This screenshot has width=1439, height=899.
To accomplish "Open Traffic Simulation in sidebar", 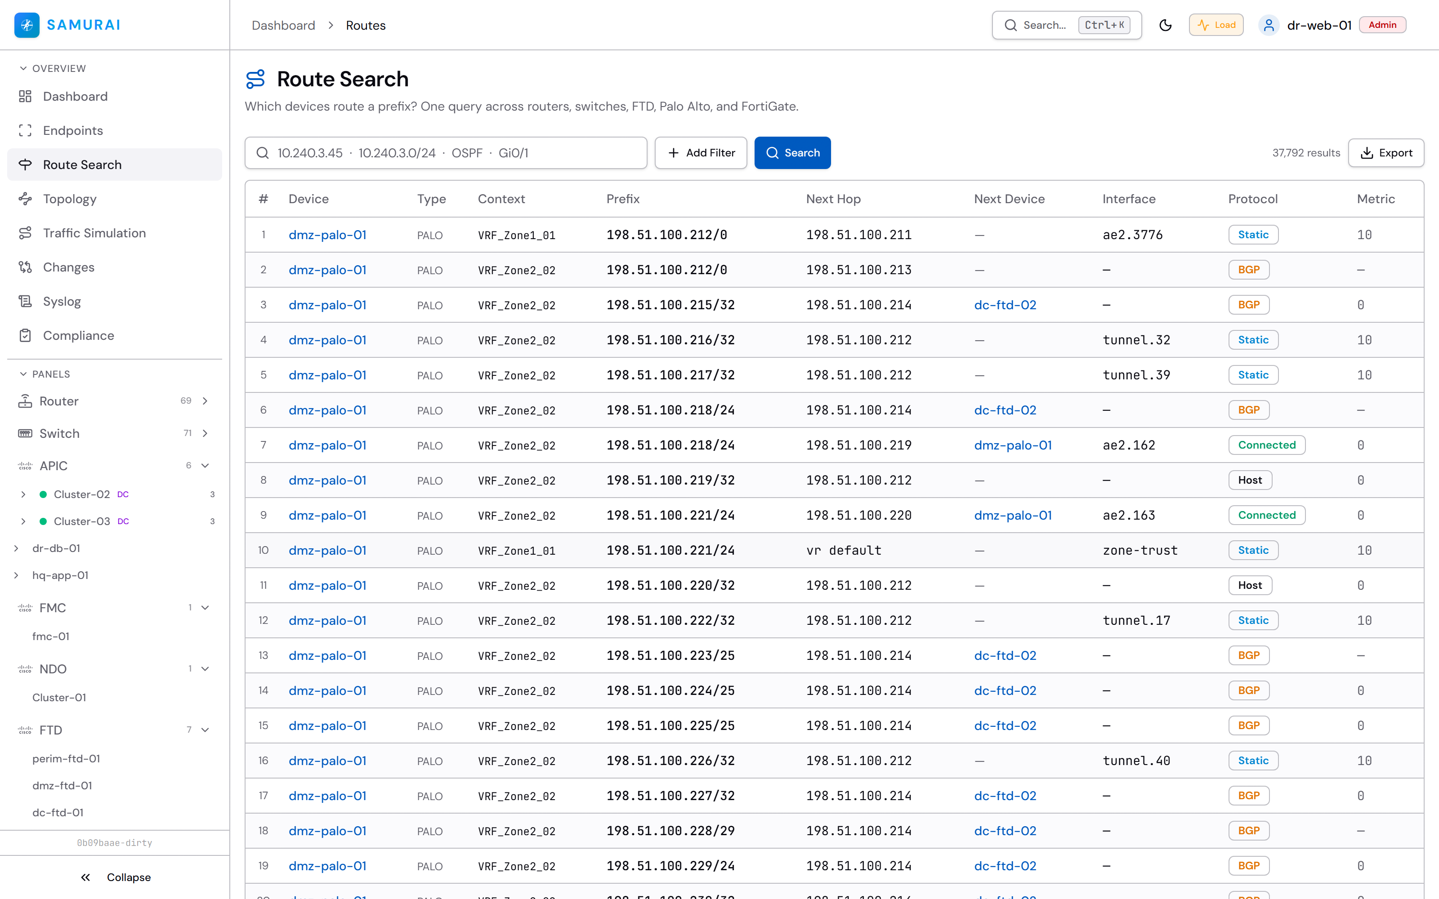I will [x=114, y=233].
